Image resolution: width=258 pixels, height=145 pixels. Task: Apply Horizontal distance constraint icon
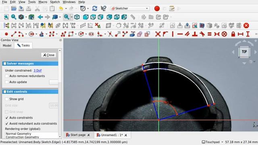240,34
